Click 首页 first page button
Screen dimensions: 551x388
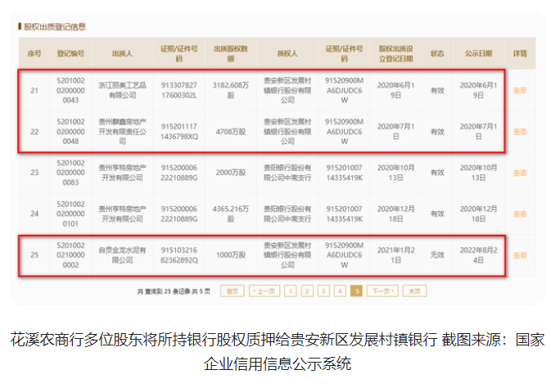click(x=233, y=291)
